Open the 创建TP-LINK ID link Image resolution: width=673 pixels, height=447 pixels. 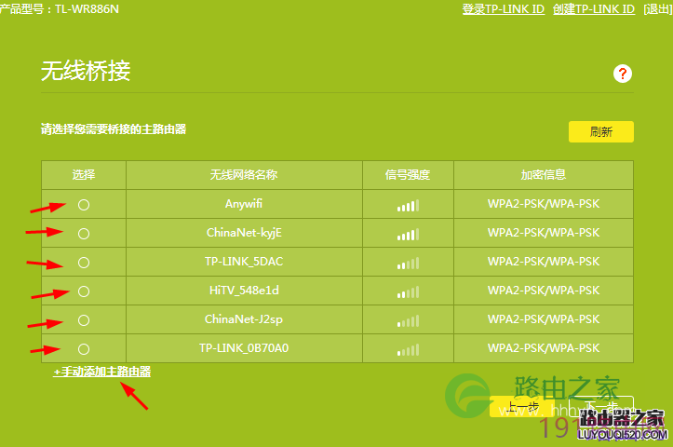pos(594,9)
